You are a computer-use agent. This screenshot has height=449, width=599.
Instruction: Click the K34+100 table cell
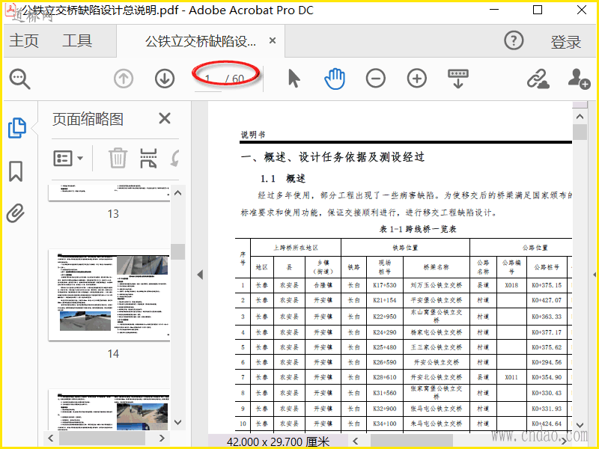385,424
